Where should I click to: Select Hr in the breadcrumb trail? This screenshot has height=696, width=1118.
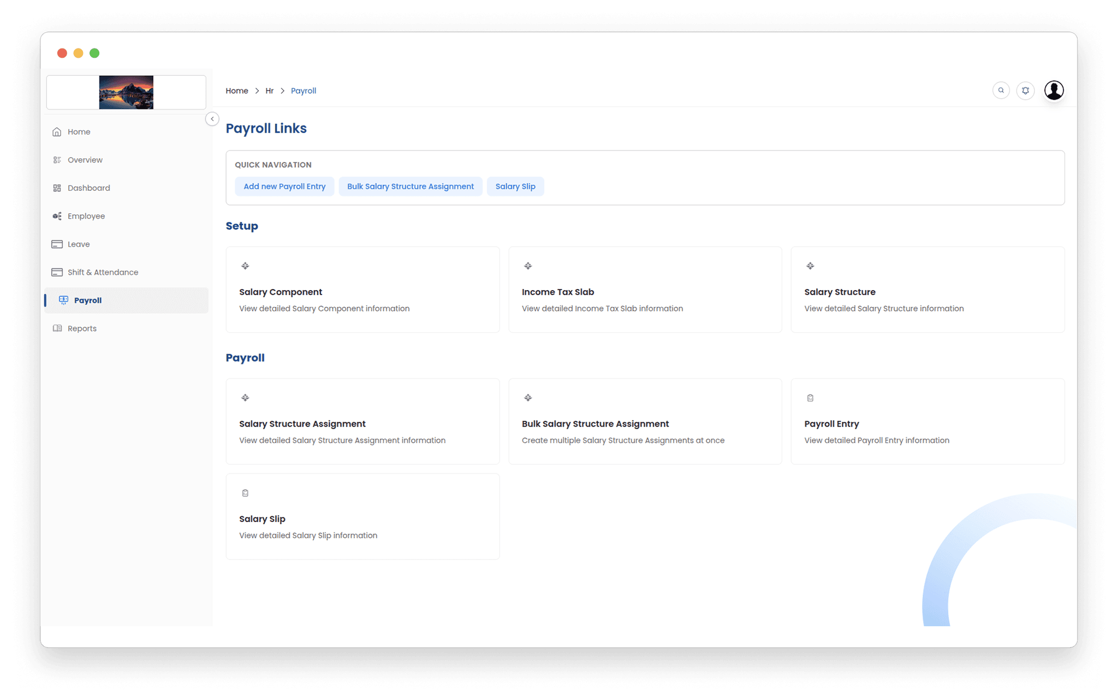[x=269, y=91]
